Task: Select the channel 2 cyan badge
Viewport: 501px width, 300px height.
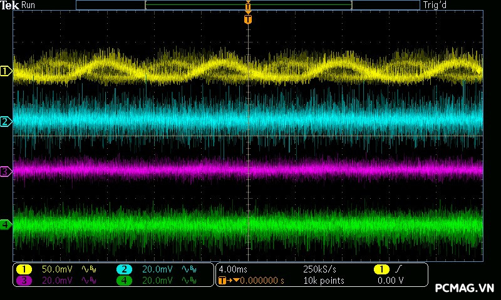Action: tap(124, 269)
